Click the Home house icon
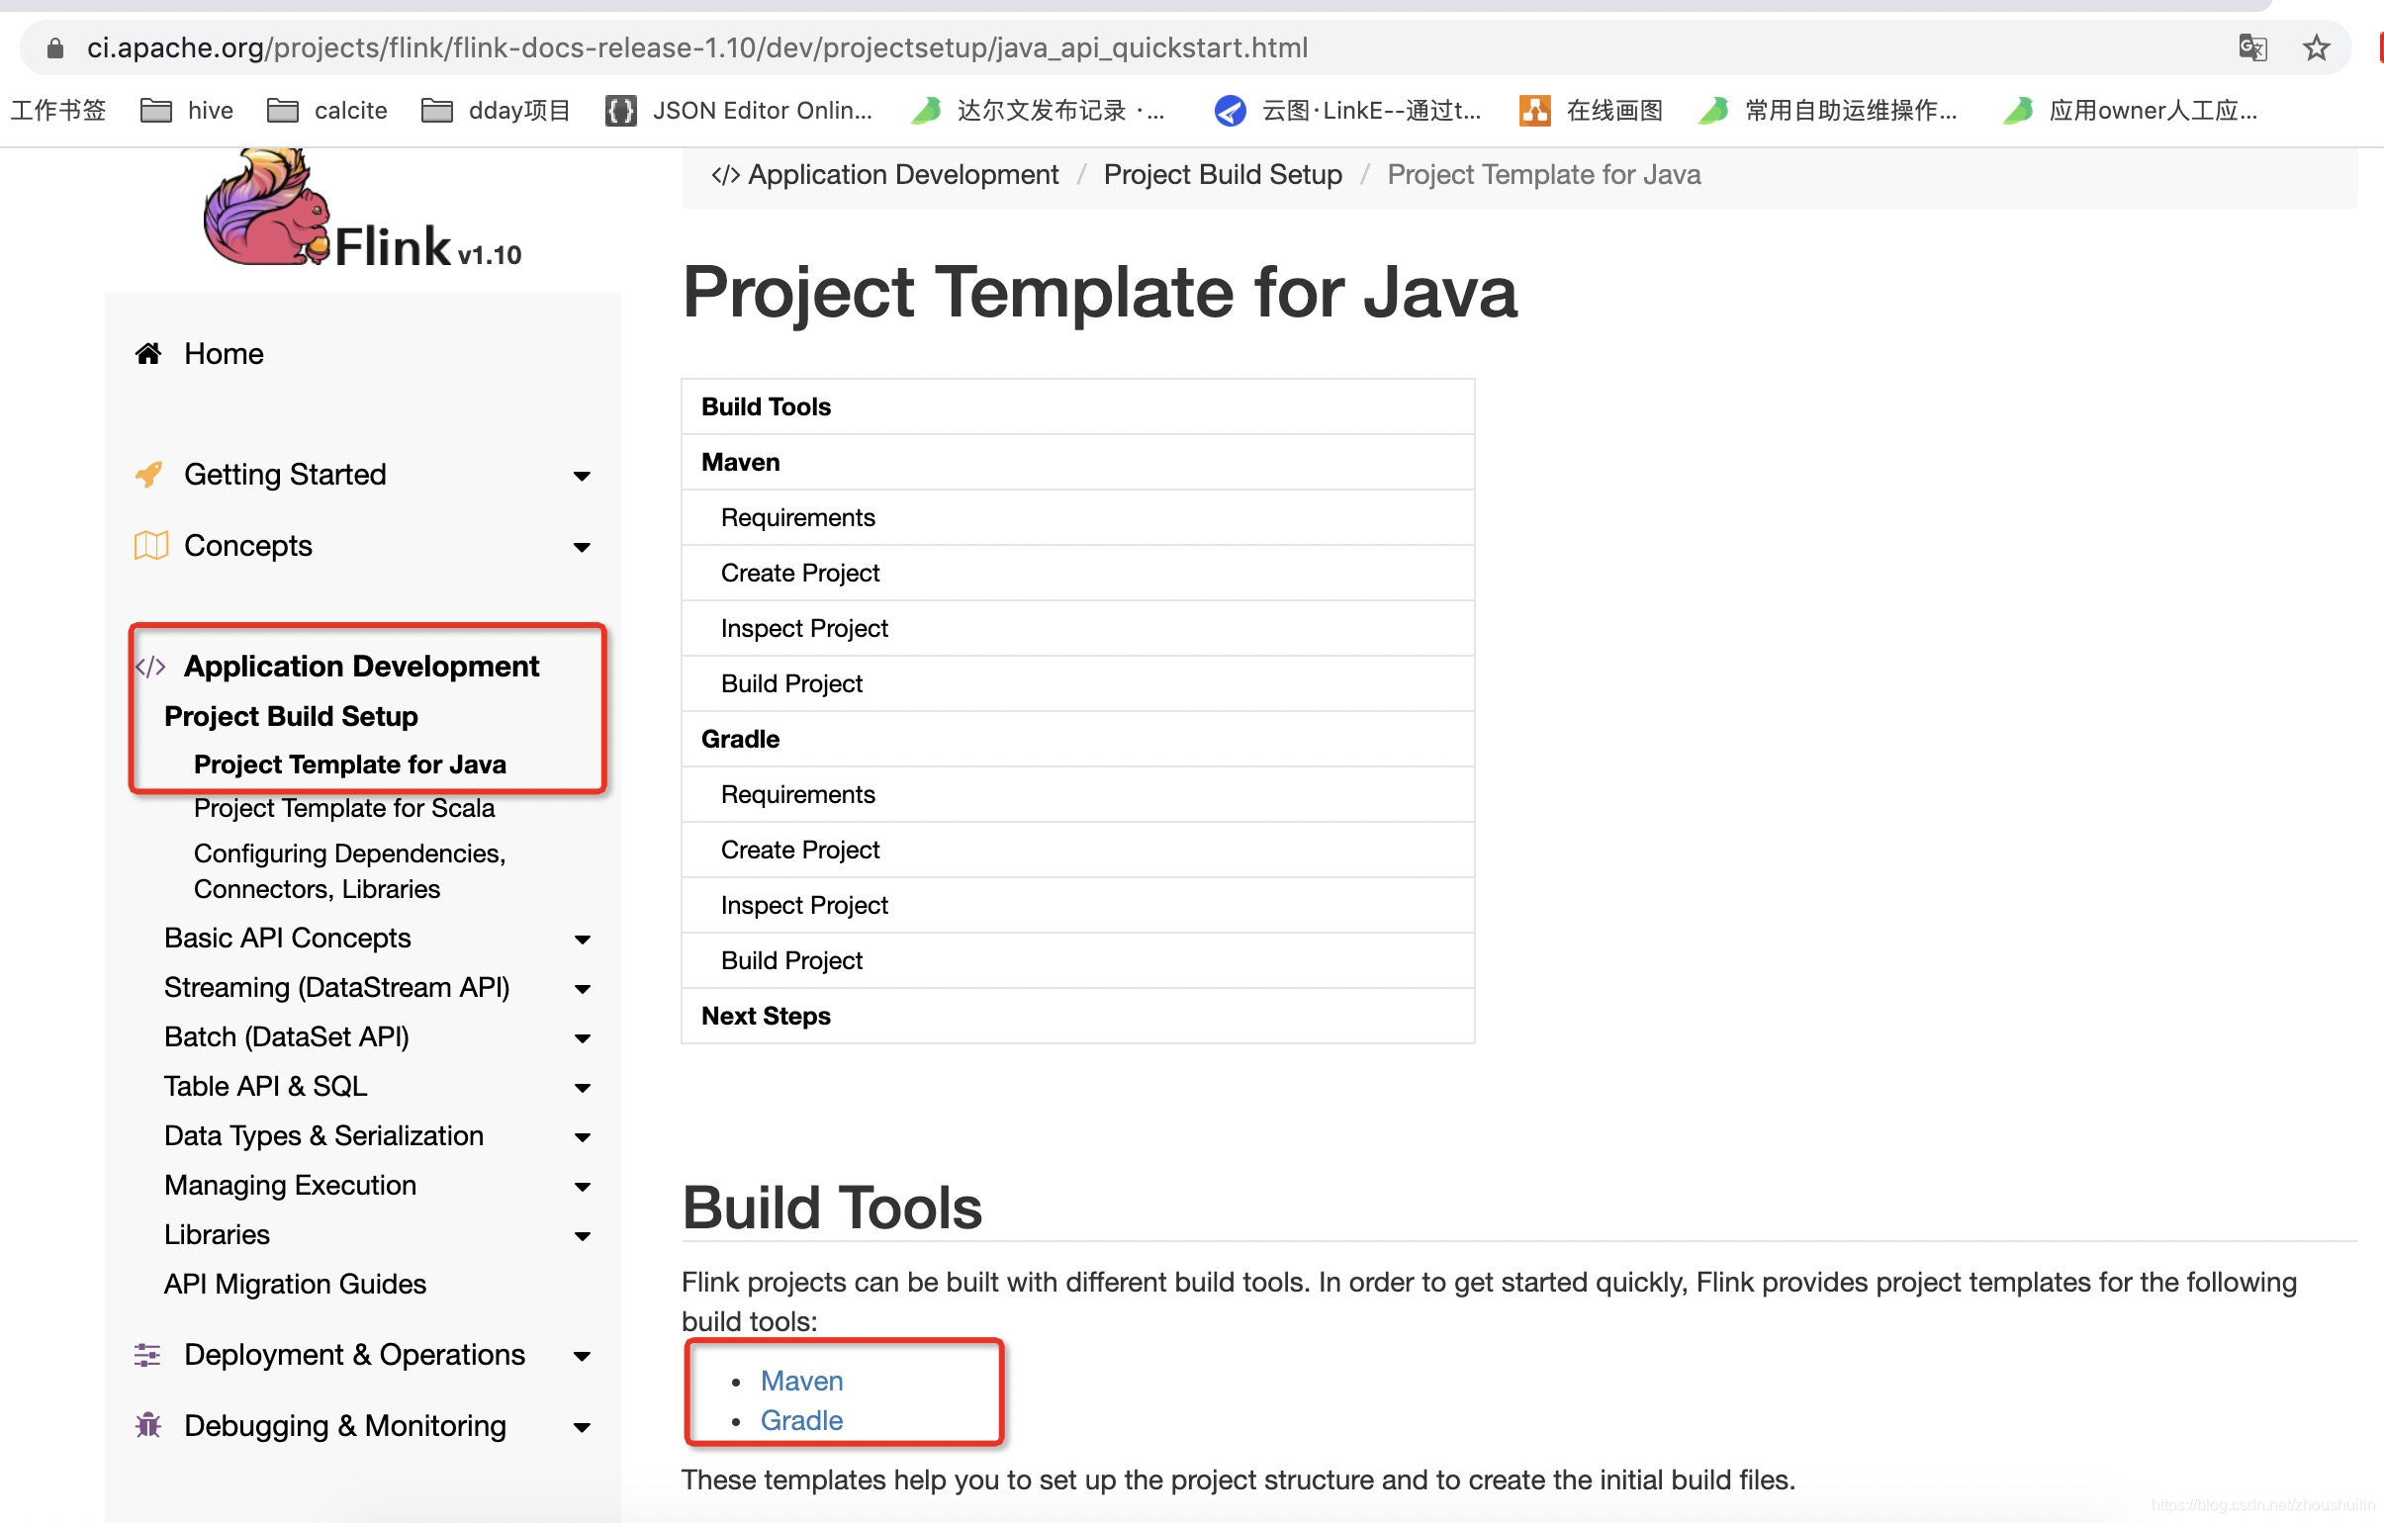The height and width of the screenshot is (1523, 2384). pos(147,353)
